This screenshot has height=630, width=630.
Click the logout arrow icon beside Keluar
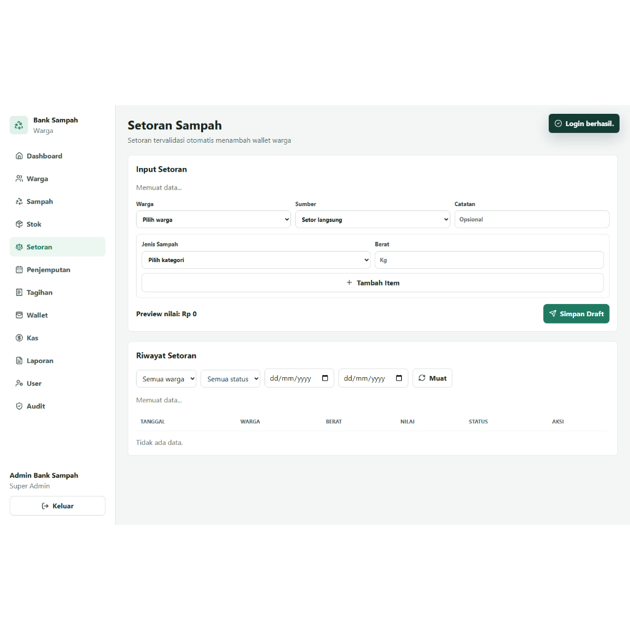(45, 506)
